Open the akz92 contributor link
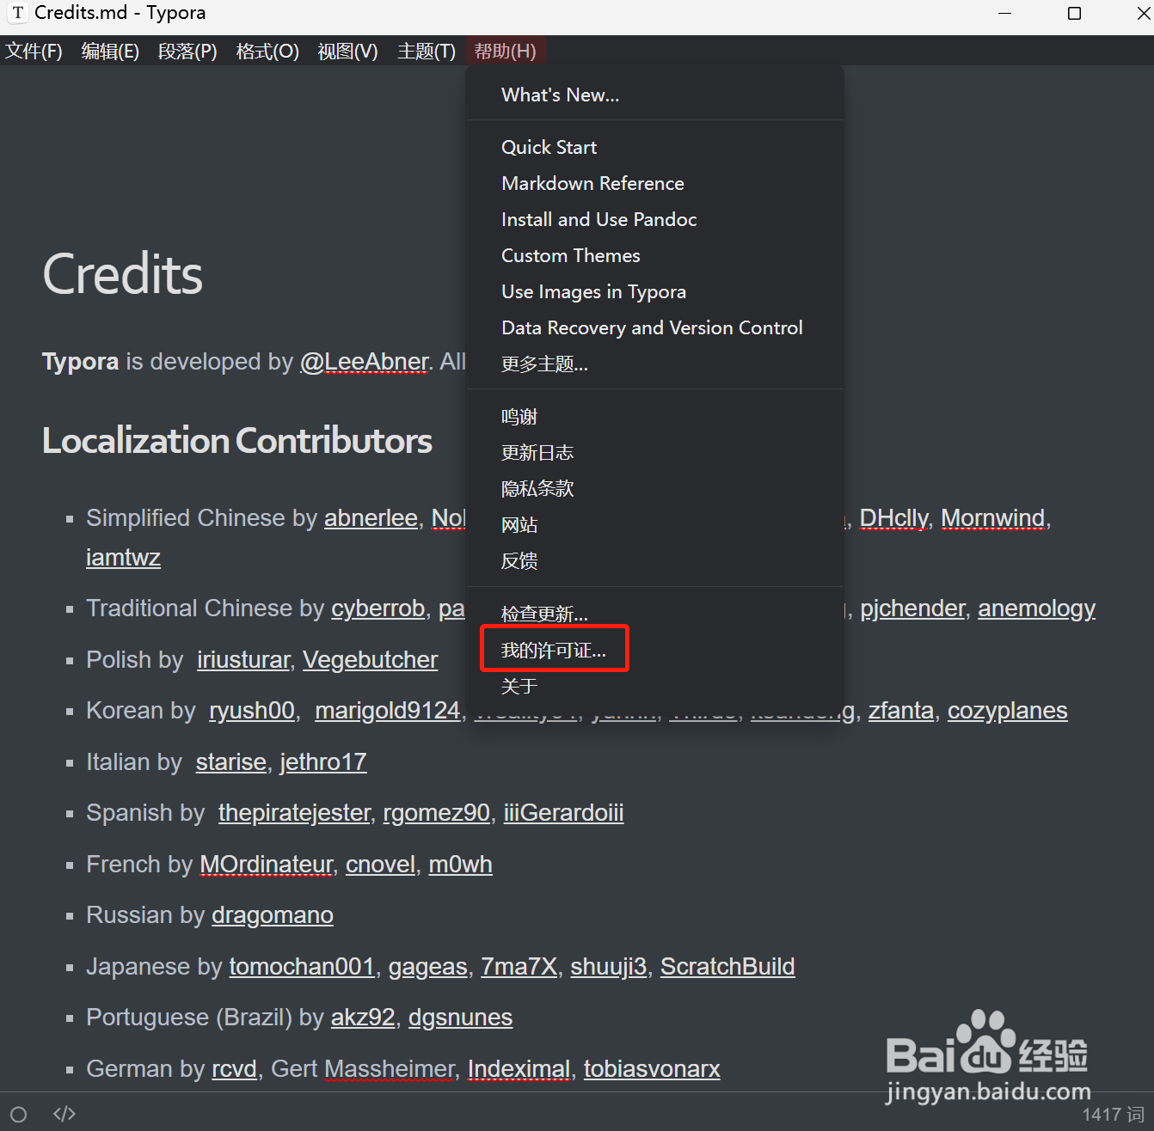The image size is (1154, 1131). 363,1018
